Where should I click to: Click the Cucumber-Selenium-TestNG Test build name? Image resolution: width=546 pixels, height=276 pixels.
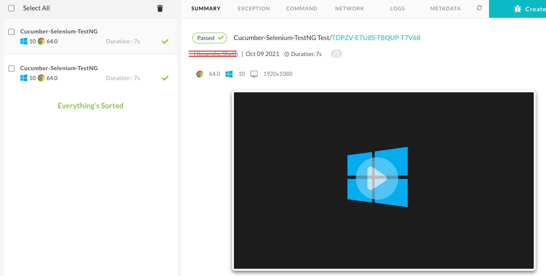(x=282, y=38)
